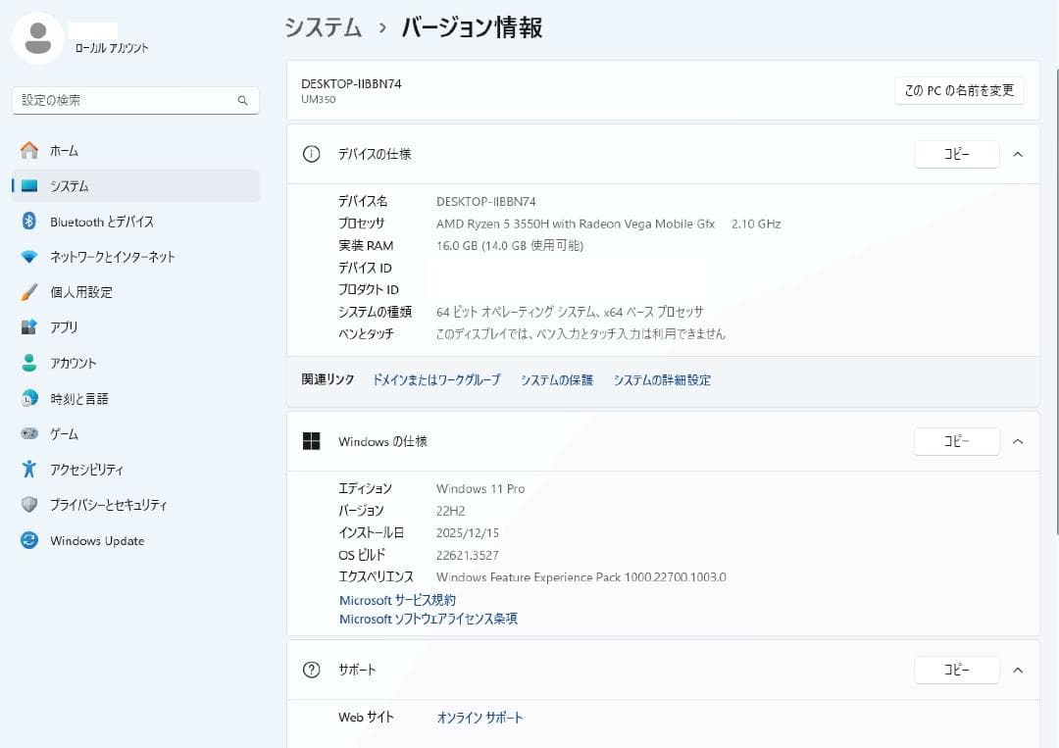The height and width of the screenshot is (748, 1059).
Task: Select プライバシーとセキュリティ in the sidebar
Action: click(30, 505)
